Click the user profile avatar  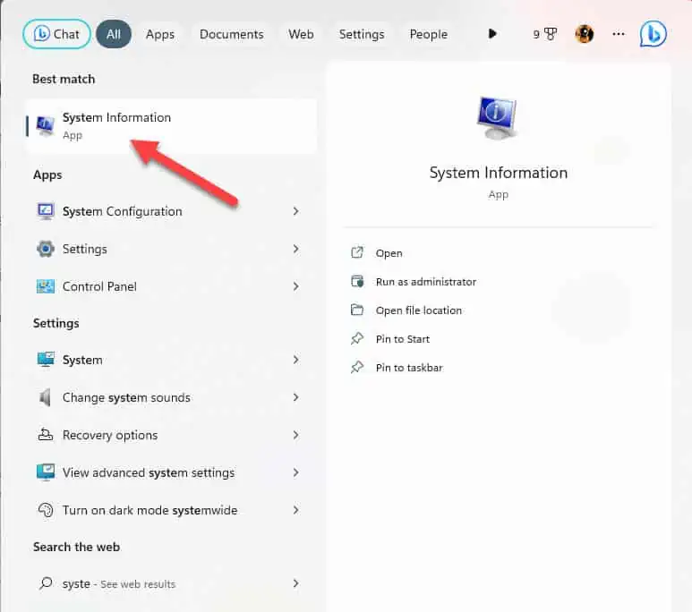[585, 34]
